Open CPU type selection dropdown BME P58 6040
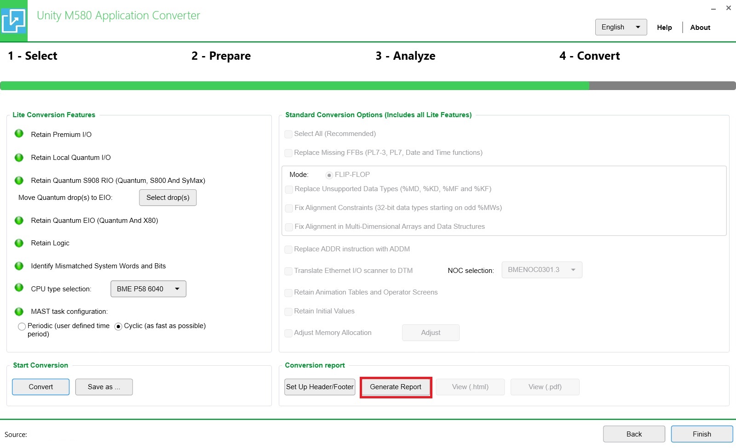Image resolution: width=736 pixels, height=448 pixels. click(149, 289)
